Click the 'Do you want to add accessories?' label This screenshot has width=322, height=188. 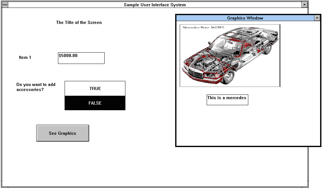(36, 87)
